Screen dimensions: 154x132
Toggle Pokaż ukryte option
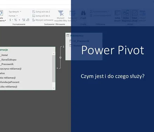click(134, 16)
